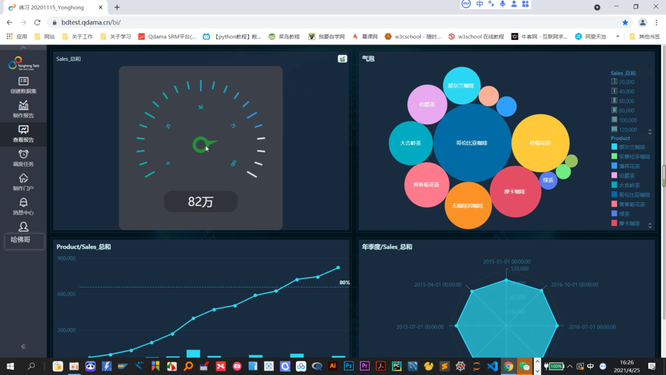This screenshot has height=375, width=666.
Task: Click the 大吉岭茶 bubble
Action: click(x=411, y=143)
